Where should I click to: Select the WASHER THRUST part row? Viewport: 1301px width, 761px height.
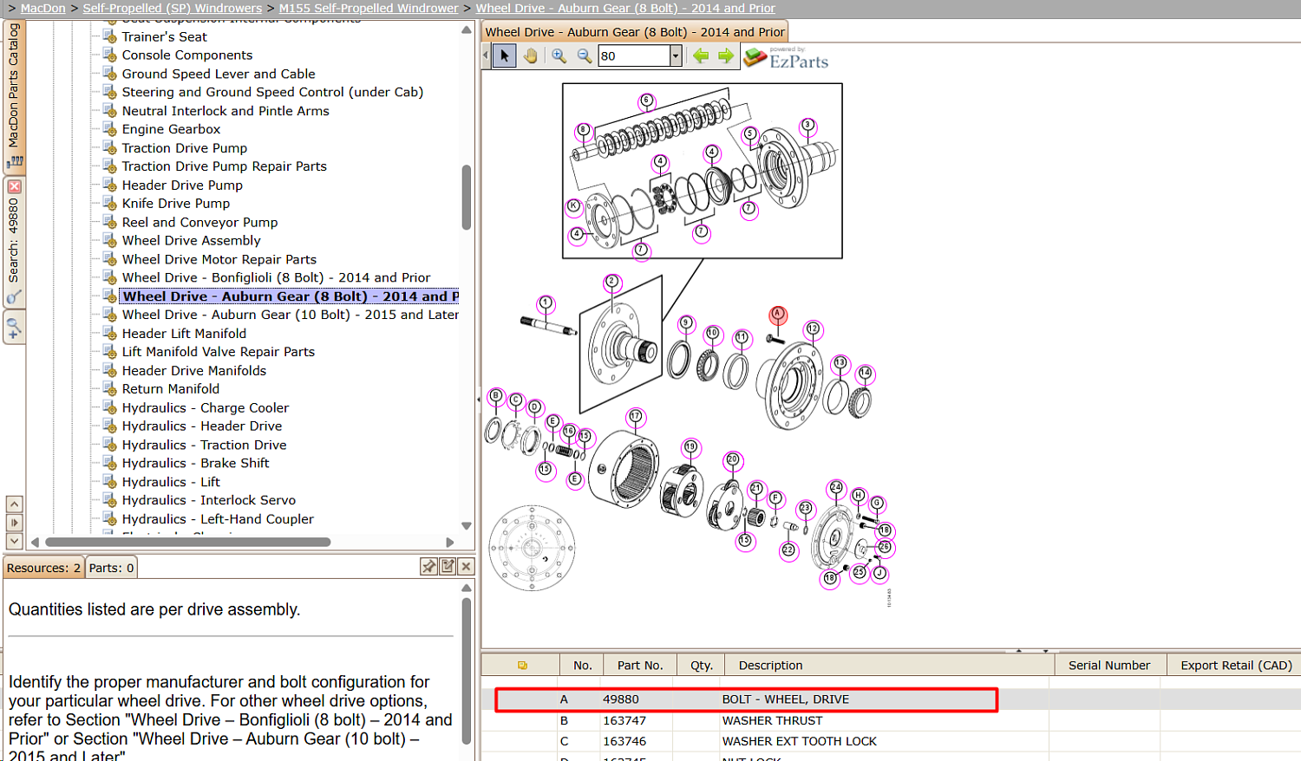891,720
